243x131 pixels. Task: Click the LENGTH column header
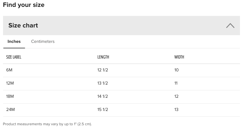[x=103, y=57]
